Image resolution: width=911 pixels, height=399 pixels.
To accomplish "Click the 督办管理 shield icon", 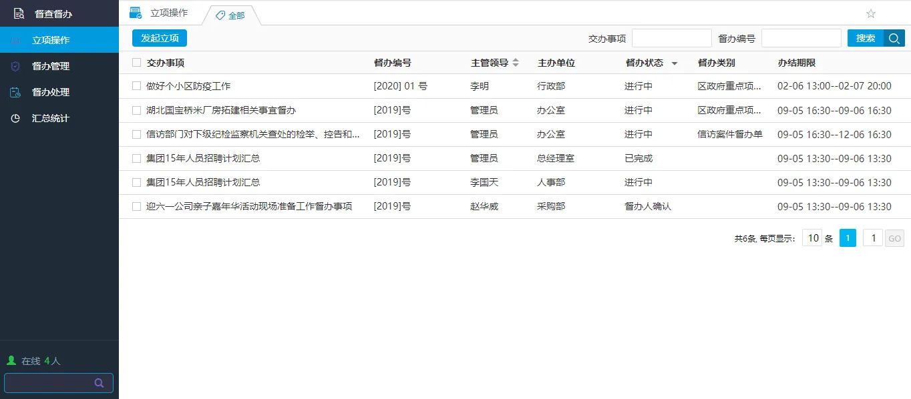I will pyautogui.click(x=15, y=66).
